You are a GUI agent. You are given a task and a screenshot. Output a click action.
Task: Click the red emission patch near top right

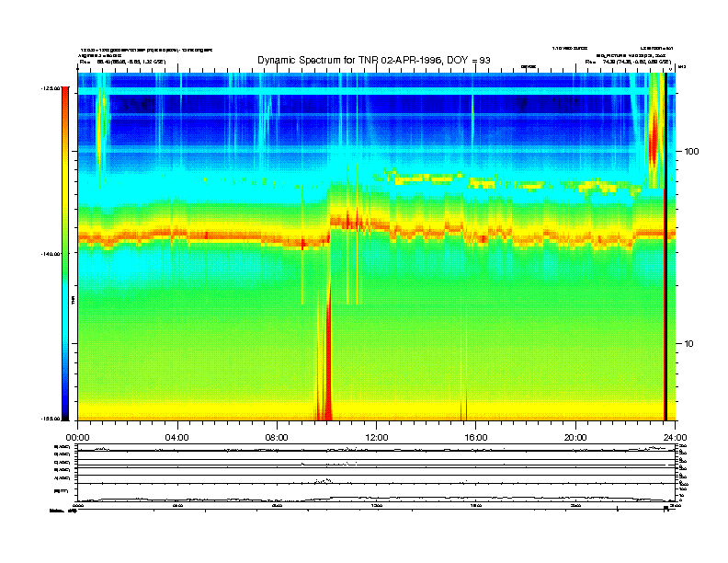click(654, 139)
